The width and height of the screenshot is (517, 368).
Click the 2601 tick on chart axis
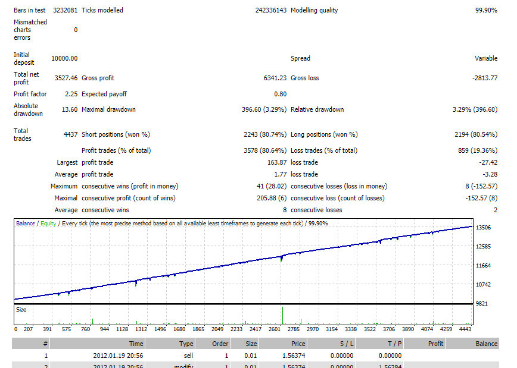[x=275, y=329]
